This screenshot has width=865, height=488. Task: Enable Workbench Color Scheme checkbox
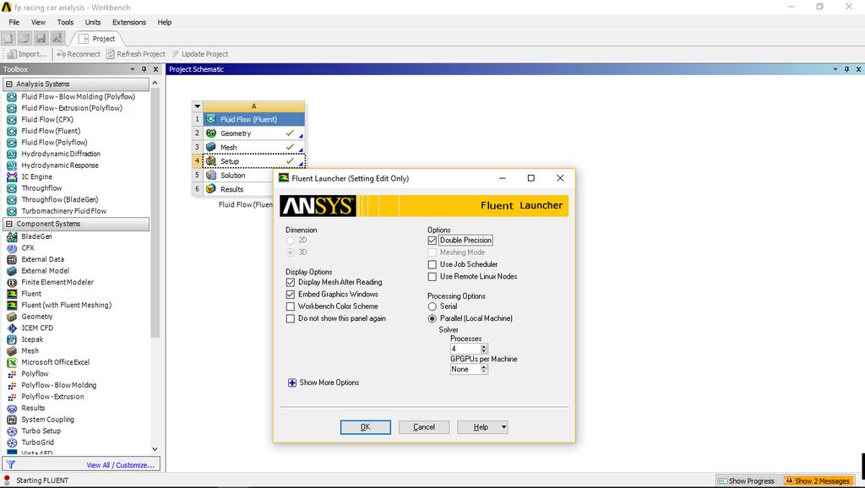tap(291, 306)
